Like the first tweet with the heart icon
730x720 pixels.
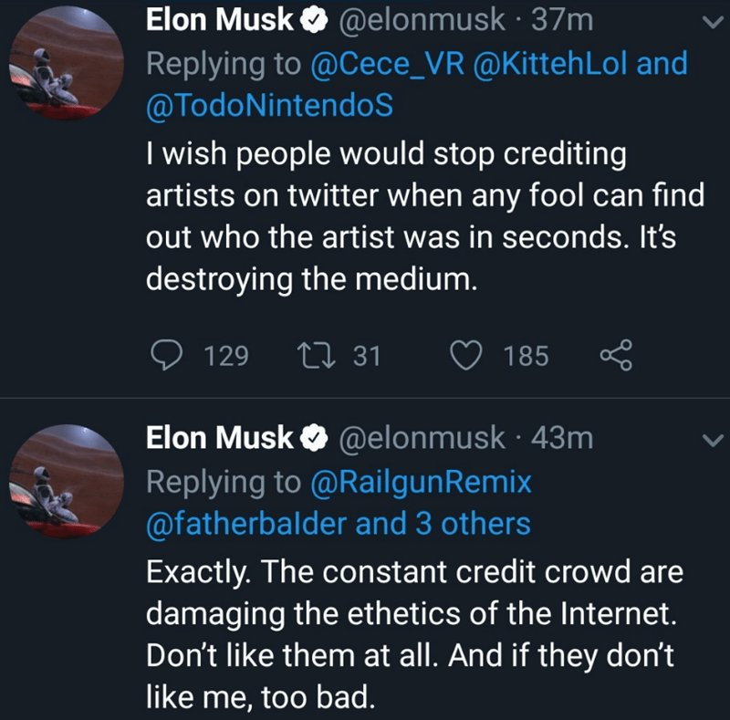click(x=465, y=354)
